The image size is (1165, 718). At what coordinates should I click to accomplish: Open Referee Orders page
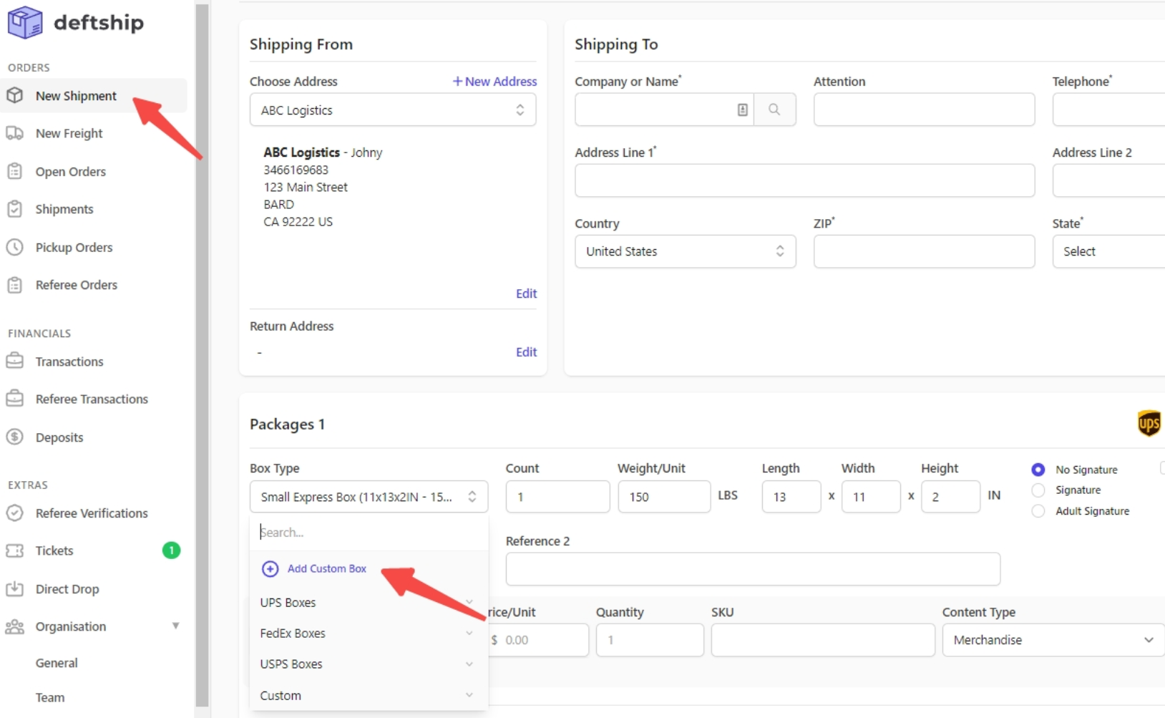pos(77,285)
